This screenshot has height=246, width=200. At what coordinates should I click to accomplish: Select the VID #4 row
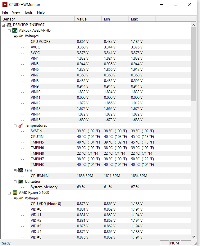click(111, 232)
